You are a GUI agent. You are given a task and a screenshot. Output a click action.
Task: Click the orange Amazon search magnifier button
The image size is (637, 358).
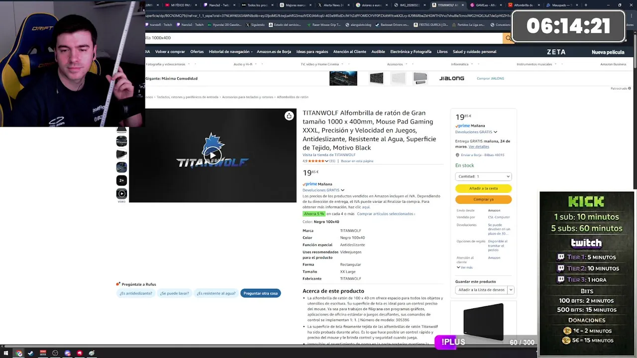[508, 38]
